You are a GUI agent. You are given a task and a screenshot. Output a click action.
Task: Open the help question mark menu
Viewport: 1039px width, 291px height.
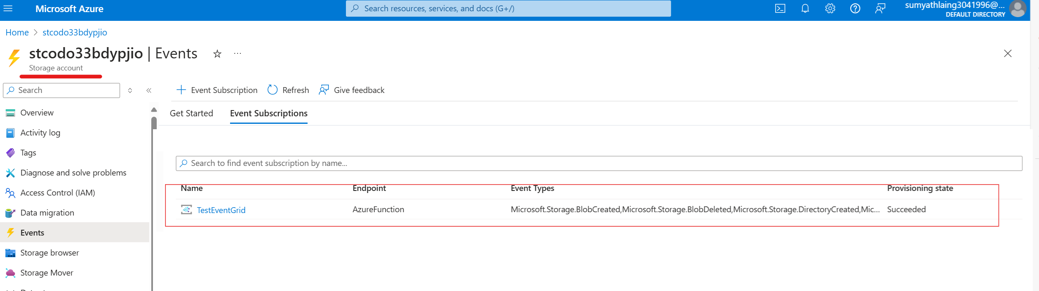point(855,8)
